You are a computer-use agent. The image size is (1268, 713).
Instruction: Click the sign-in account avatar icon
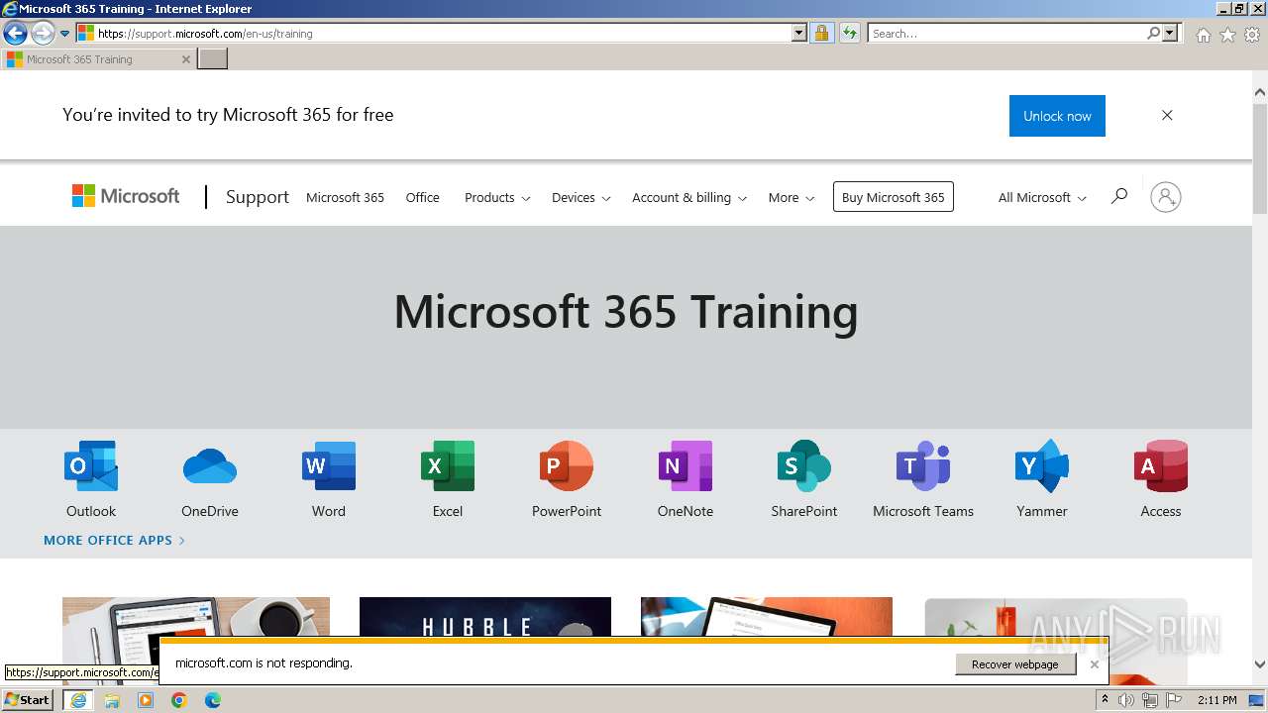click(1166, 197)
